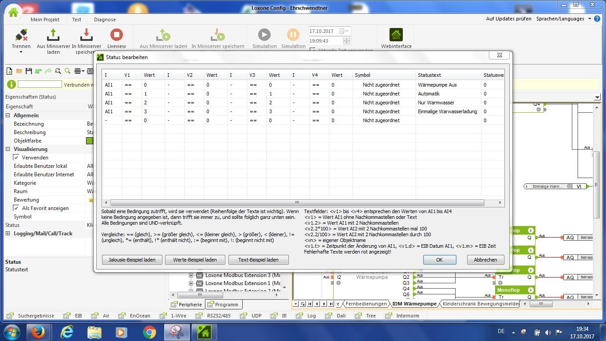This screenshot has width=606, height=341.
Task: Click Jalousie-Beispiel laden button
Action: click(x=132, y=260)
